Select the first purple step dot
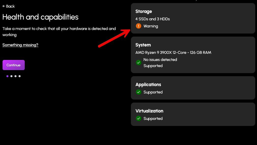 (x=7, y=76)
